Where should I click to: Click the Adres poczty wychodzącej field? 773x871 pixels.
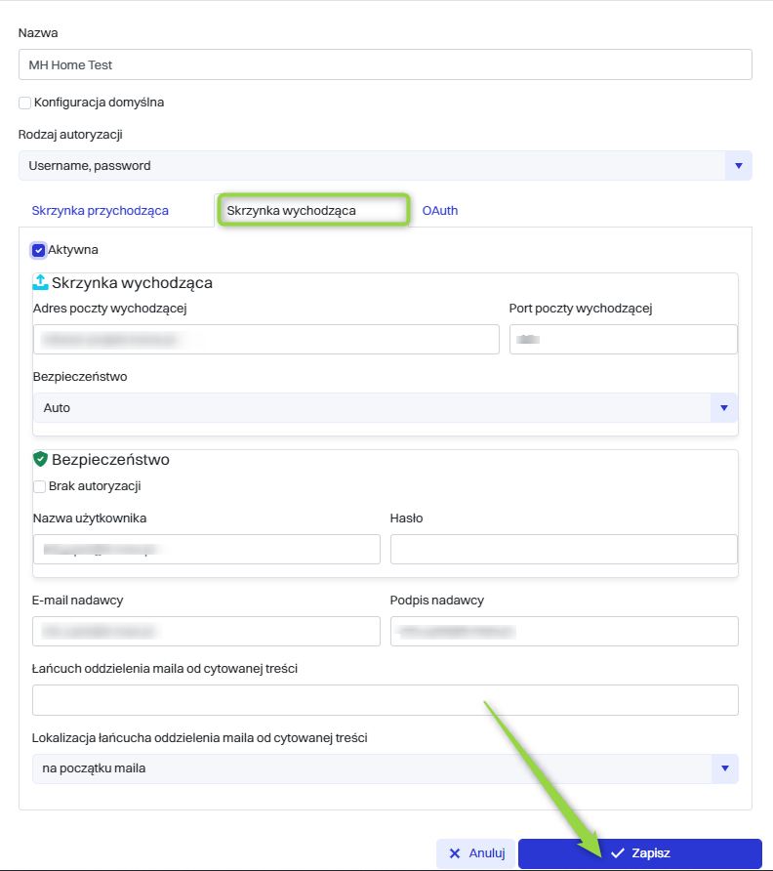[265, 339]
